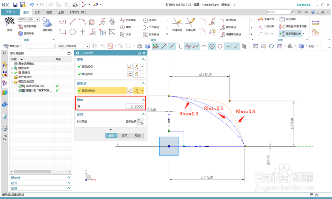Toggle snap to arc center icon
This screenshot has height=199, width=332.
(x=212, y=46)
